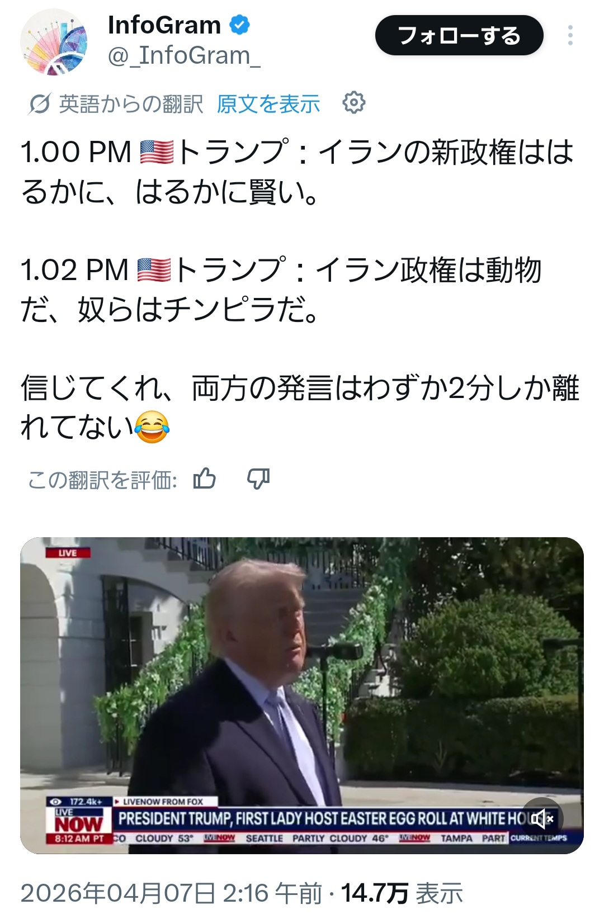The width and height of the screenshot is (604, 919).
Task: View the 14.7万 表示 view count
Action: [x=402, y=893]
